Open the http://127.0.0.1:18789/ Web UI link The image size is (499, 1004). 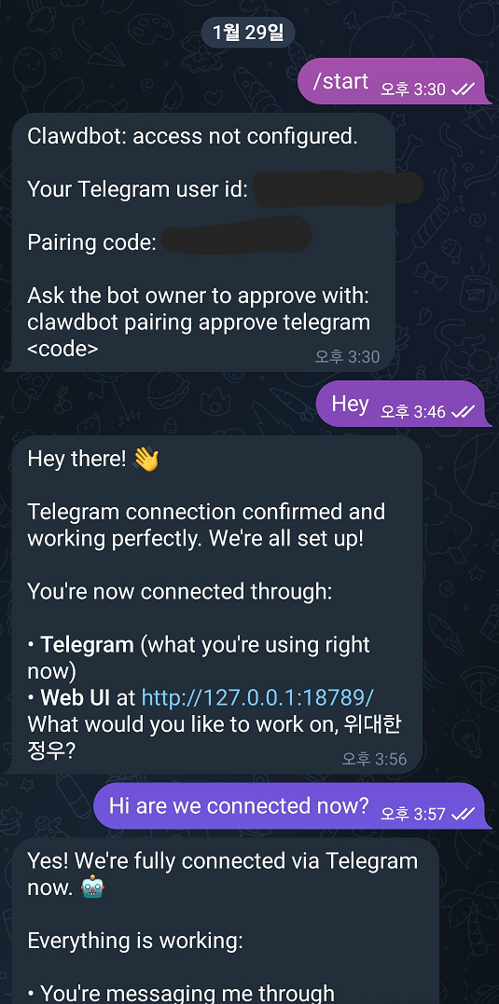[257, 697]
